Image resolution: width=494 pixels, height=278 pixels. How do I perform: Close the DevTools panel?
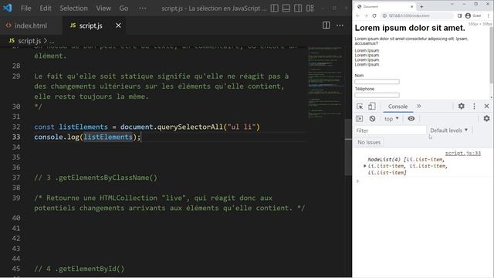486,107
